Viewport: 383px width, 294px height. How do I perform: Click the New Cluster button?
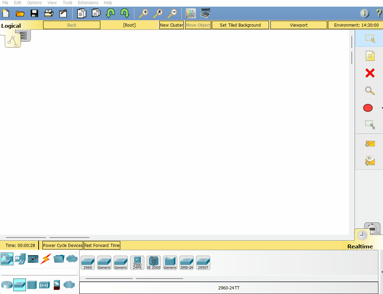pos(172,25)
